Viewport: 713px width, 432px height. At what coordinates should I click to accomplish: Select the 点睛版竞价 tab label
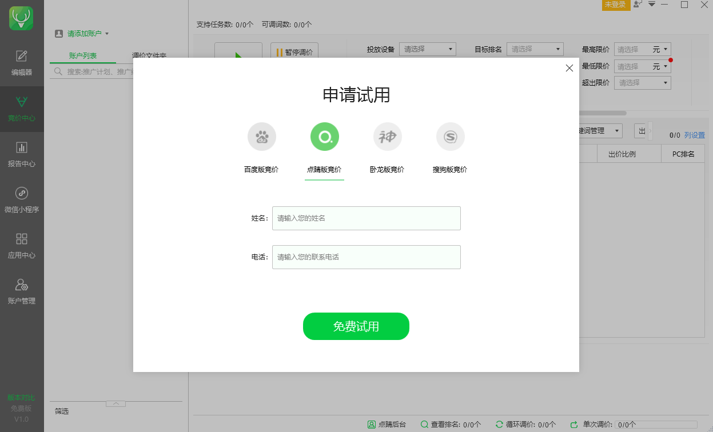pos(324,170)
